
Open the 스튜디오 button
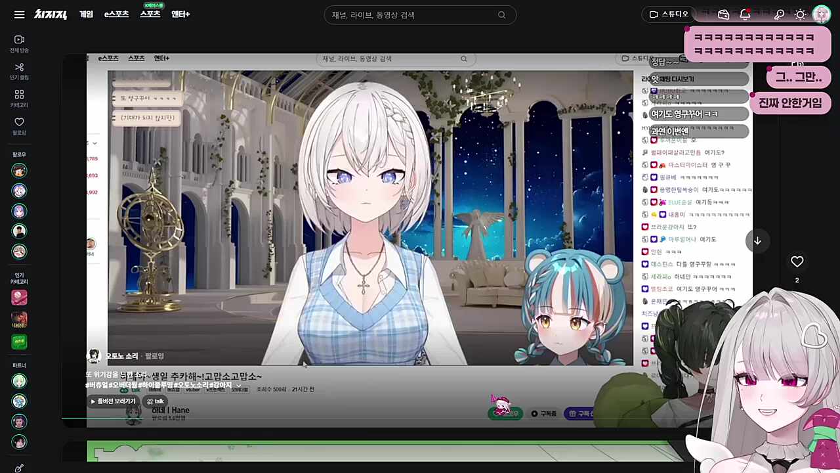[x=669, y=14]
